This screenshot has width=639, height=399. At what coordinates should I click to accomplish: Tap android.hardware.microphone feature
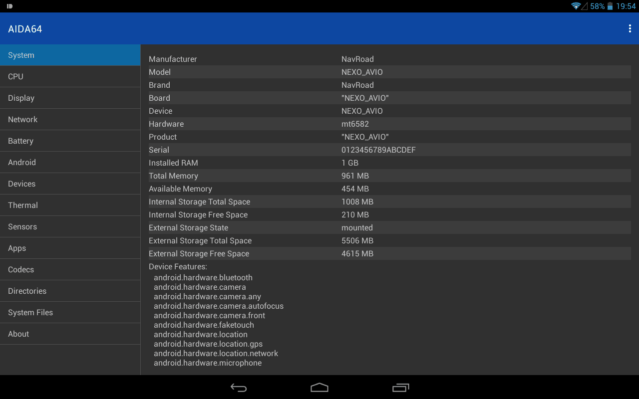(208, 363)
